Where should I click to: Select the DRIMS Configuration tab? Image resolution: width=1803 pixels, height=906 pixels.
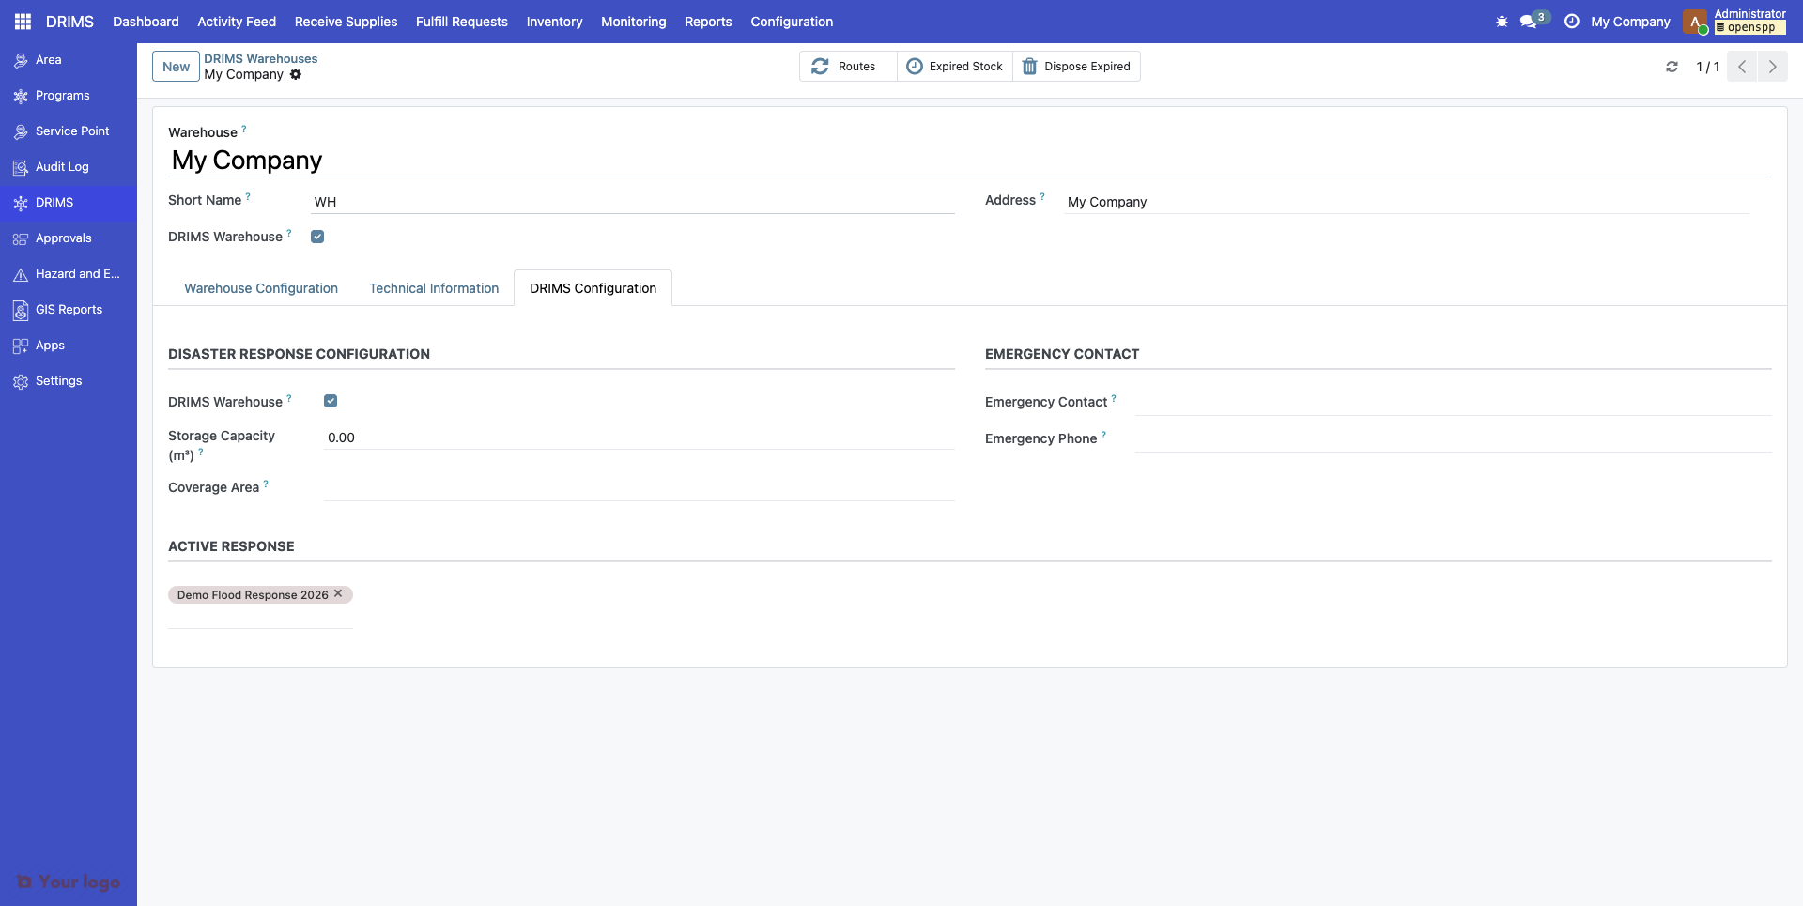(x=593, y=288)
